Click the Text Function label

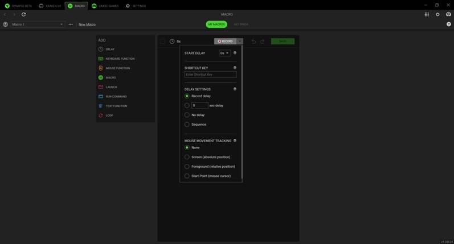pos(116,106)
